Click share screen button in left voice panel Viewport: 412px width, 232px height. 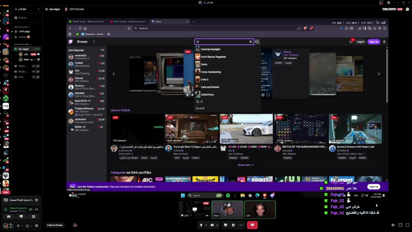coord(21,217)
